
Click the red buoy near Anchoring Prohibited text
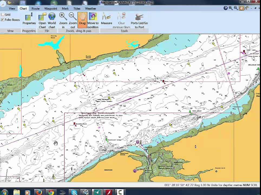click(75, 124)
